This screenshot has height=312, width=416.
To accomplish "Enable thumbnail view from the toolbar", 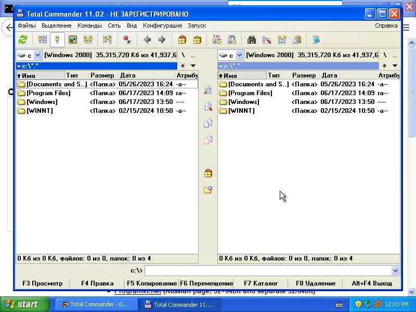I will [72, 40].
